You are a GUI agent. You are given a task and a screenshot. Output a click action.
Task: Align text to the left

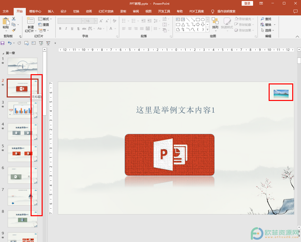tap(124, 29)
